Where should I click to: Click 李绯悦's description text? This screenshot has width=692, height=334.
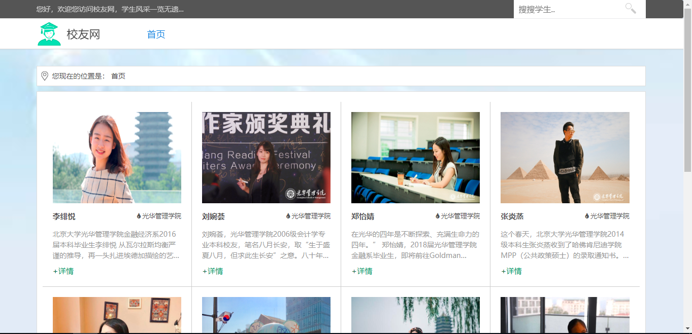point(116,245)
